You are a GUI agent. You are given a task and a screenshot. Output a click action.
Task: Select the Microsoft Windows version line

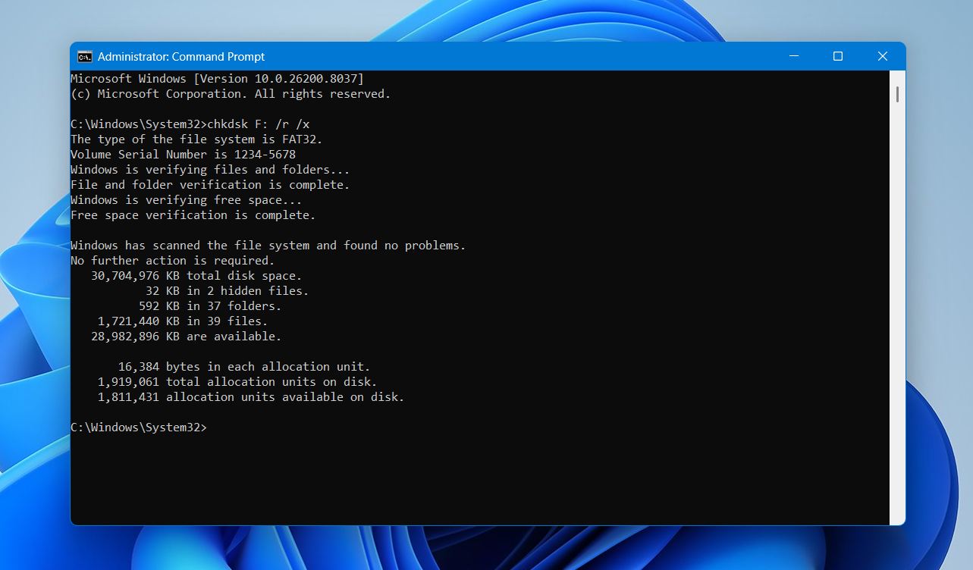(x=218, y=78)
